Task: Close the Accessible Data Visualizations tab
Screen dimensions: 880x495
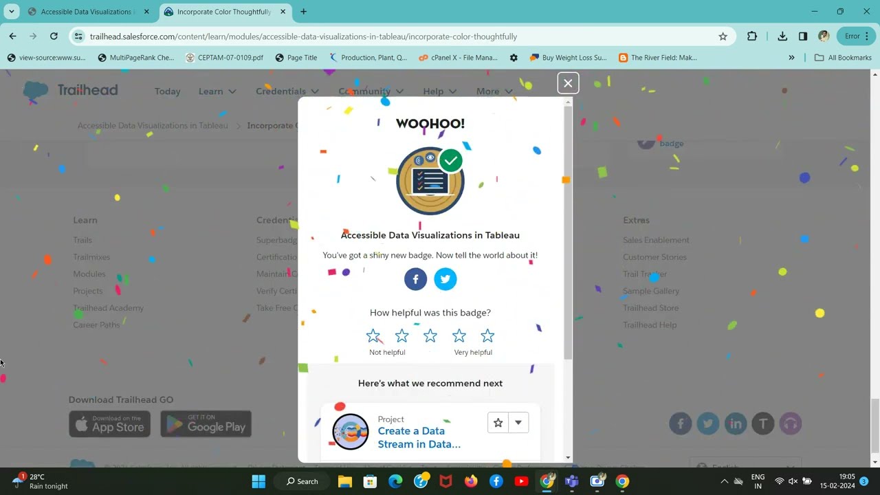Action: pos(146,12)
